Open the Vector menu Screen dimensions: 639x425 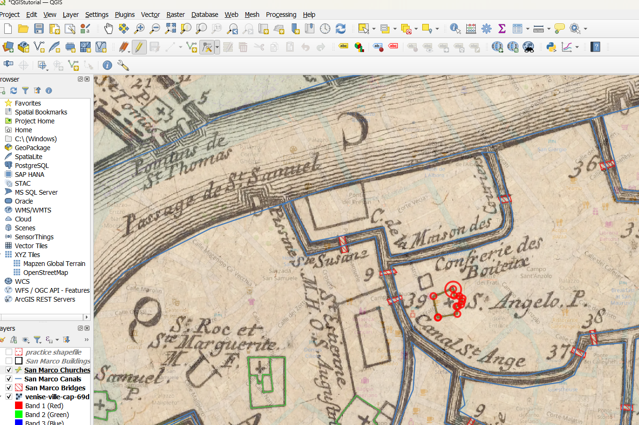pos(150,15)
